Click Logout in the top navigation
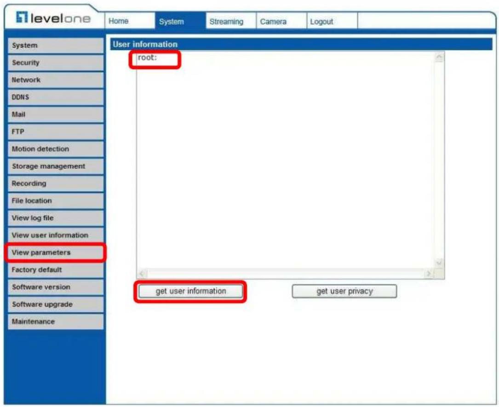Viewport: 499px width, 407px height. (x=332, y=21)
